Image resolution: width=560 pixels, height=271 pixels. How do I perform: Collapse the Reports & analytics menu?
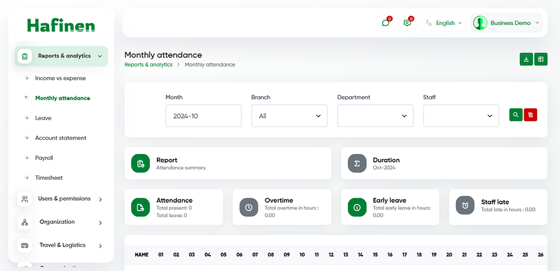tap(61, 56)
